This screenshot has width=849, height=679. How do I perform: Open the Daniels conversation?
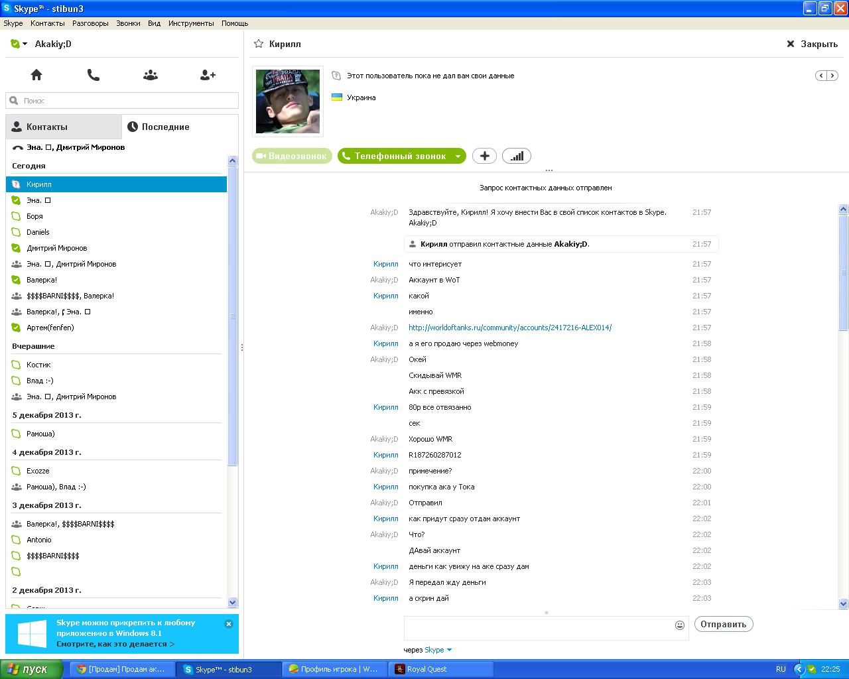116,232
